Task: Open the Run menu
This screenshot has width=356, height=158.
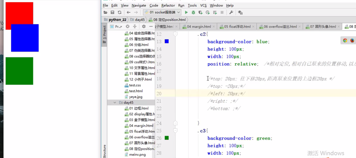Action: click(x=181, y=5)
